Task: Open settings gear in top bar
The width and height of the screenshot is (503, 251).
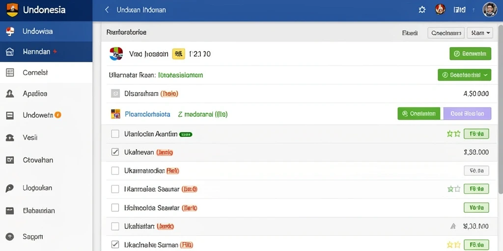Action: [422, 10]
